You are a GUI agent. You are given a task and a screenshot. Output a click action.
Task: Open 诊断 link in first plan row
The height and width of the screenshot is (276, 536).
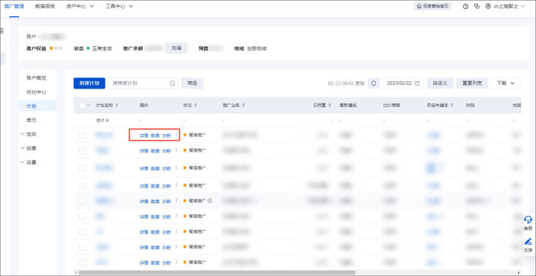167,135
